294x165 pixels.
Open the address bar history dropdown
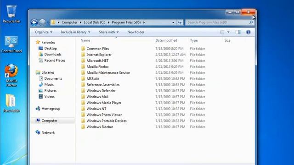(x=173, y=22)
